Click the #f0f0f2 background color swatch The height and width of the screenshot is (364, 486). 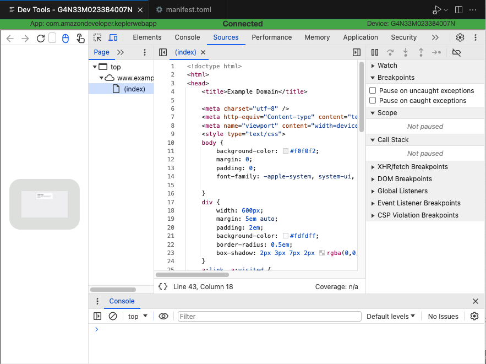tap(286, 151)
